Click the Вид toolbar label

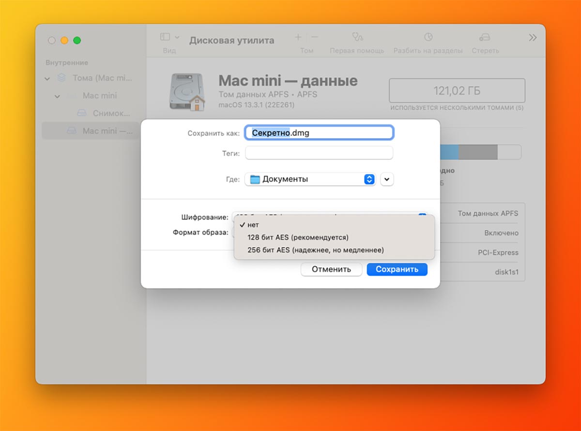tap(169, 50)
